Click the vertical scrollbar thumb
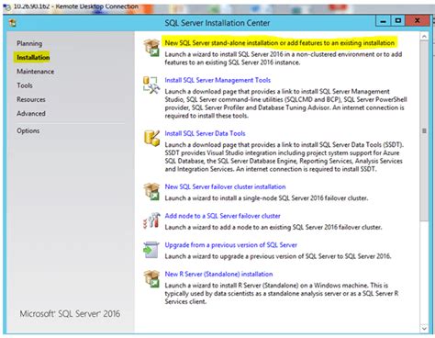Image resolution: width=435 pixels, height=338 pixels. click(x=424, y=130)
